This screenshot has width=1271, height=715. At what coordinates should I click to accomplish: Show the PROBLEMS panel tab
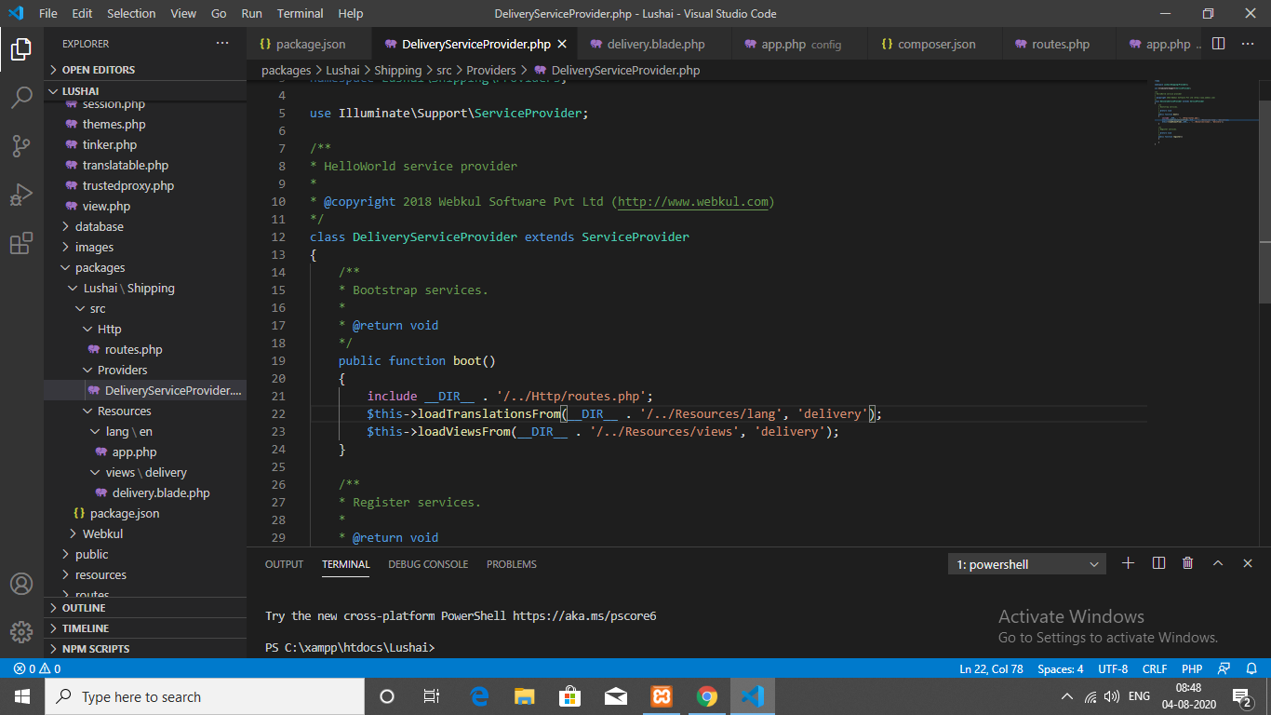[512, 564]
